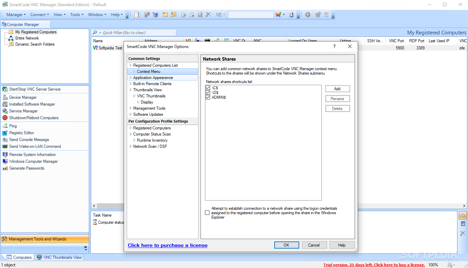Click the Help button in options dialog
The height and width of the screenshot is (268, 468).
(342, 245)
